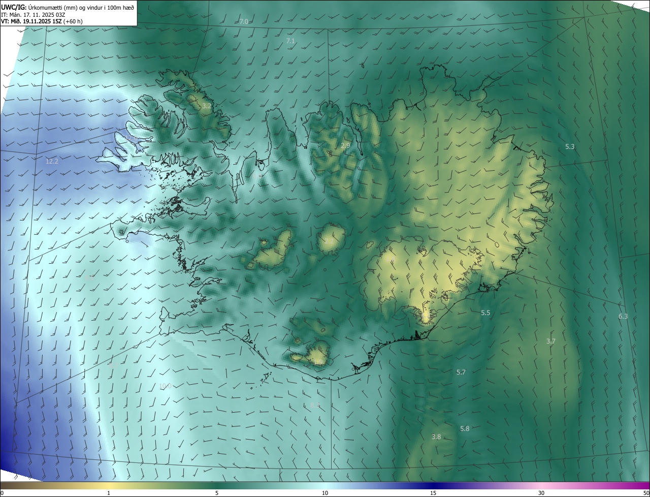Select the initial time line 'IT: Mán. 17. 11. 2025 03Z'
Image resolution: width=650 pixels, height=497 pixels.
coord(34,14)
